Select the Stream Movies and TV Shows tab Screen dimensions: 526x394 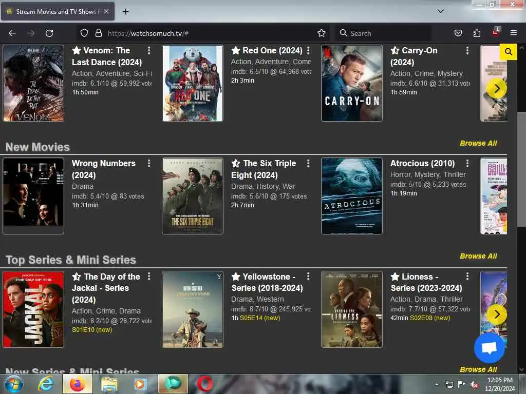click(58, 11)
